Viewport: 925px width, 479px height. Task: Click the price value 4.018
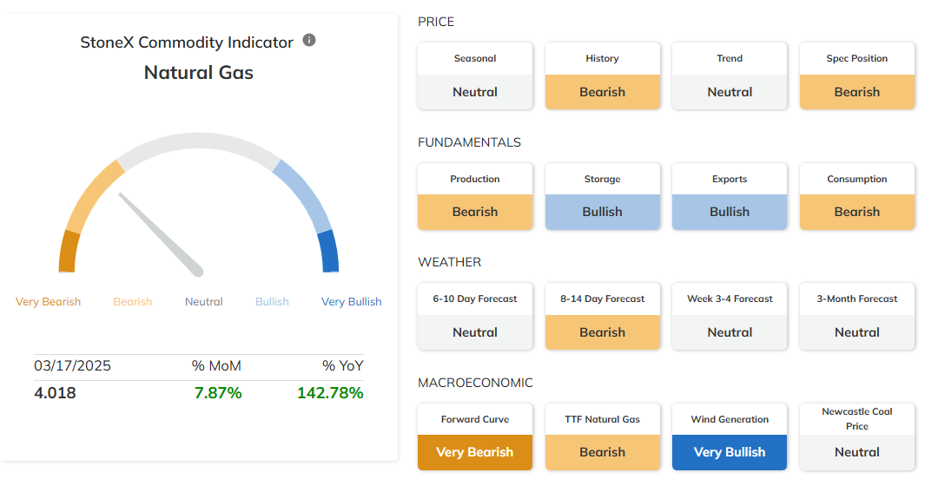(55, 393)
